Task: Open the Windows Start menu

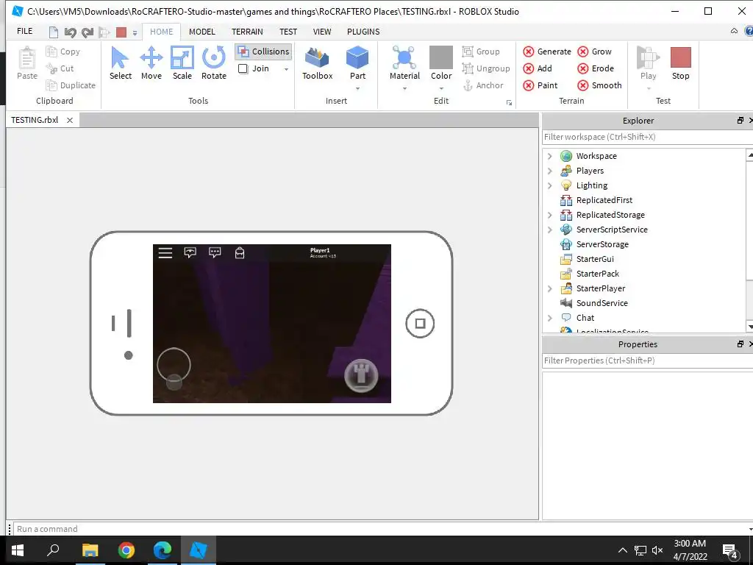Action: pos(18,550)
